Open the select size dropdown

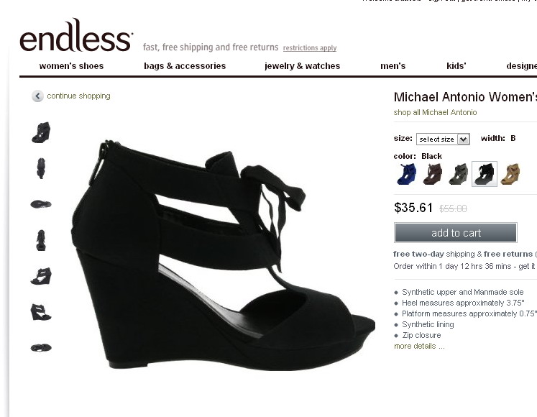[443, 139]
